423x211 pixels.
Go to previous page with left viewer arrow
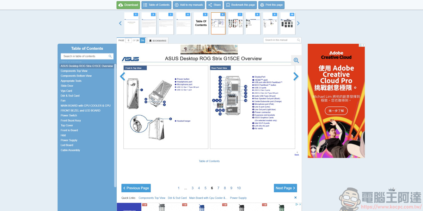tap(123, 76)
